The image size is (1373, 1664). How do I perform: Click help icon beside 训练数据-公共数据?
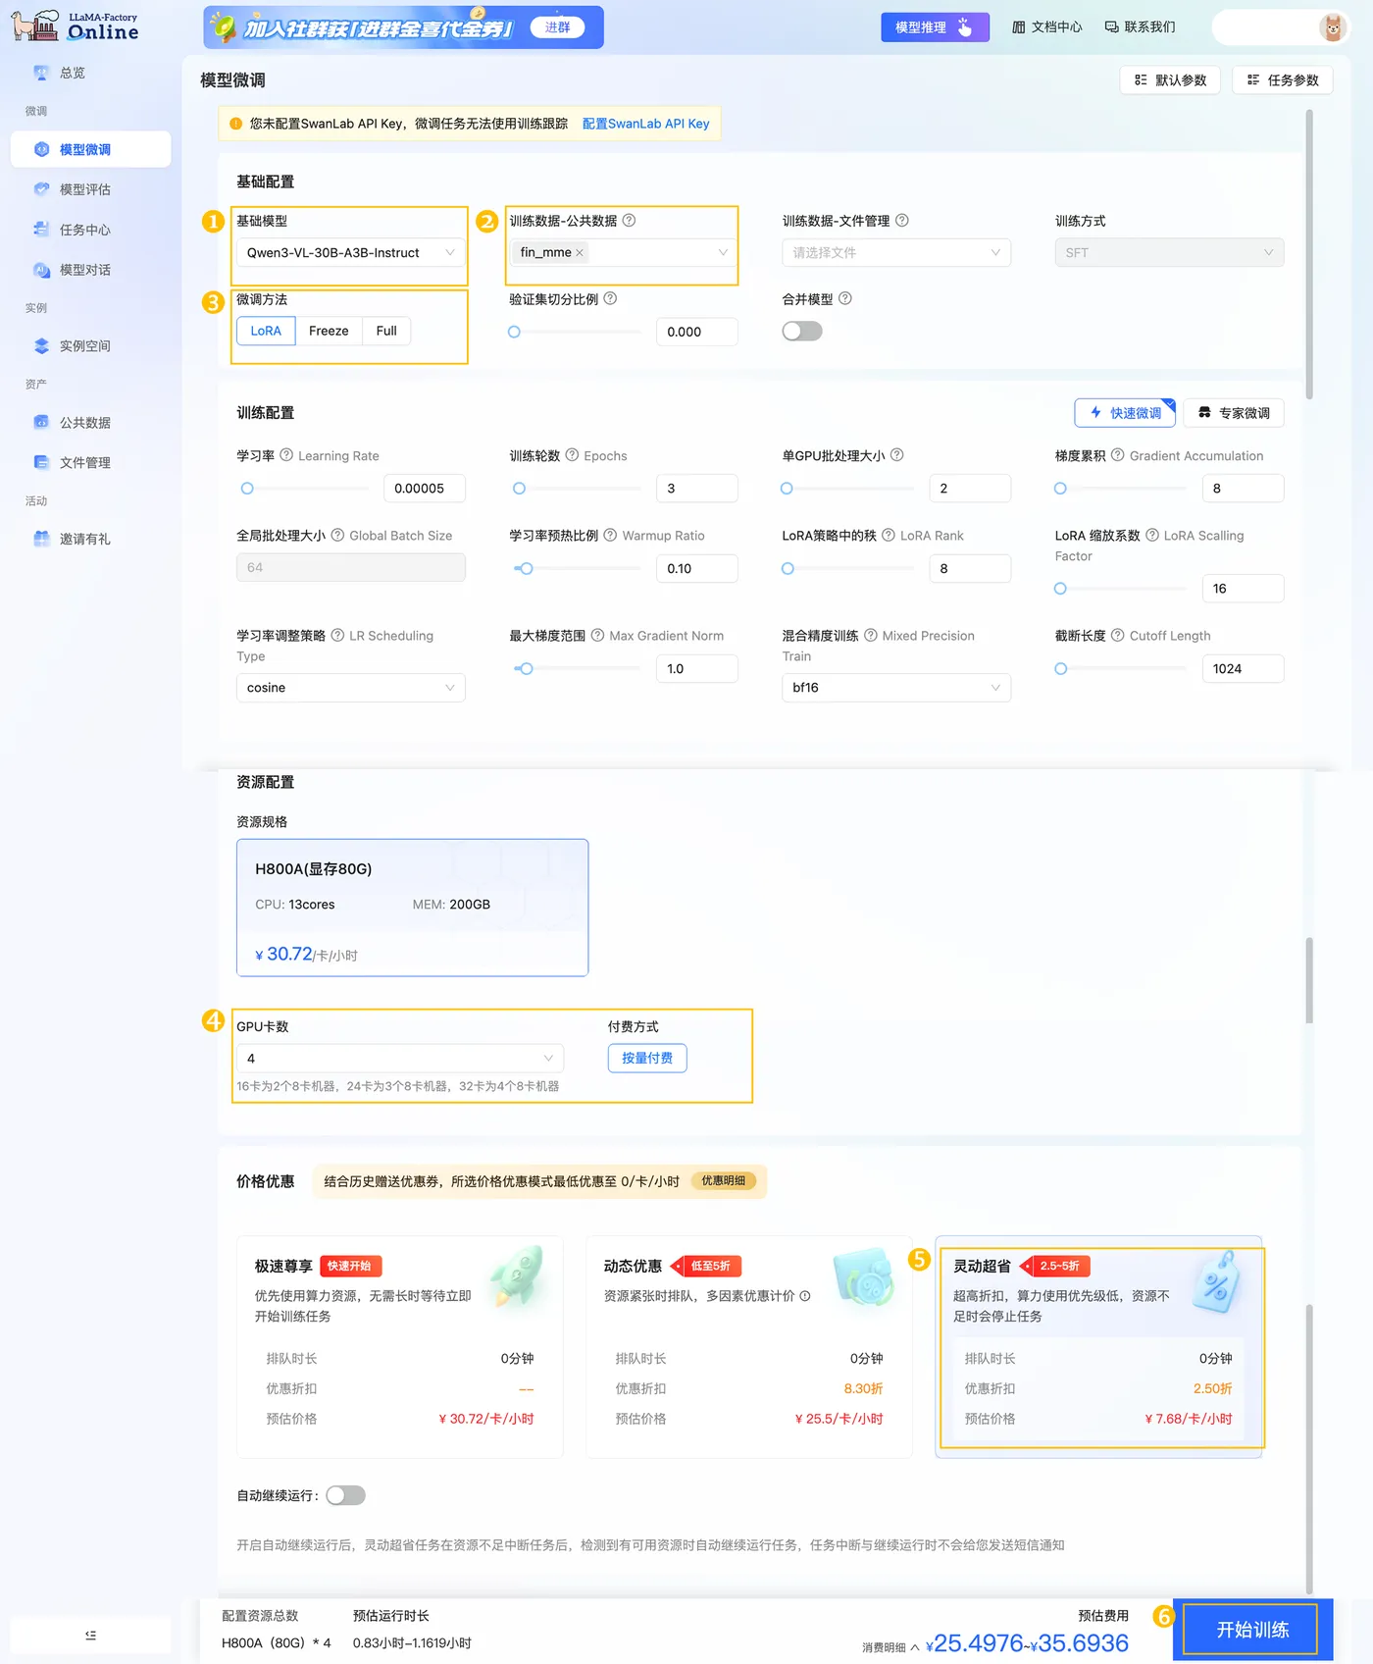[x=630, y=221]
